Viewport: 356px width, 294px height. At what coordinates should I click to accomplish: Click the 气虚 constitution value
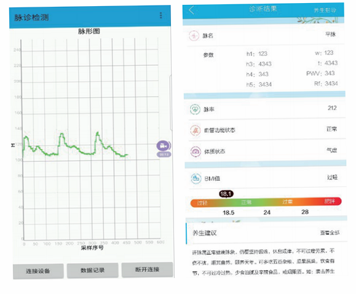pos(331,150)
